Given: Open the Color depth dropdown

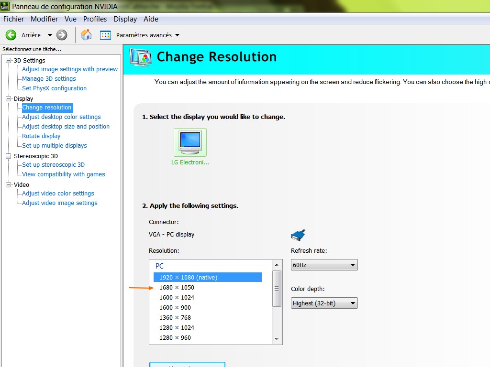Looking at the screenshot, I should (324, 303).
